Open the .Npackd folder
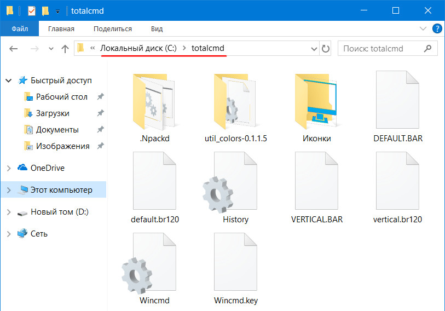Image resolution: width=445 pixels, height=311 pixels. (x=154, y=102)
